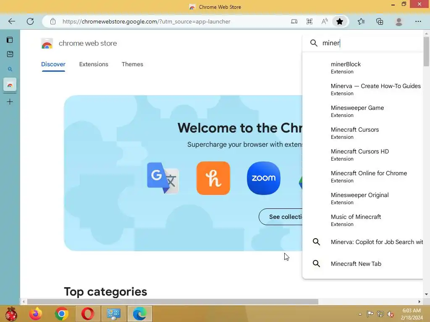The width and height of the screenshot is (430, 322).
Task: Search for Minerva: Copilot for Job Search
Action: point(362,242)
